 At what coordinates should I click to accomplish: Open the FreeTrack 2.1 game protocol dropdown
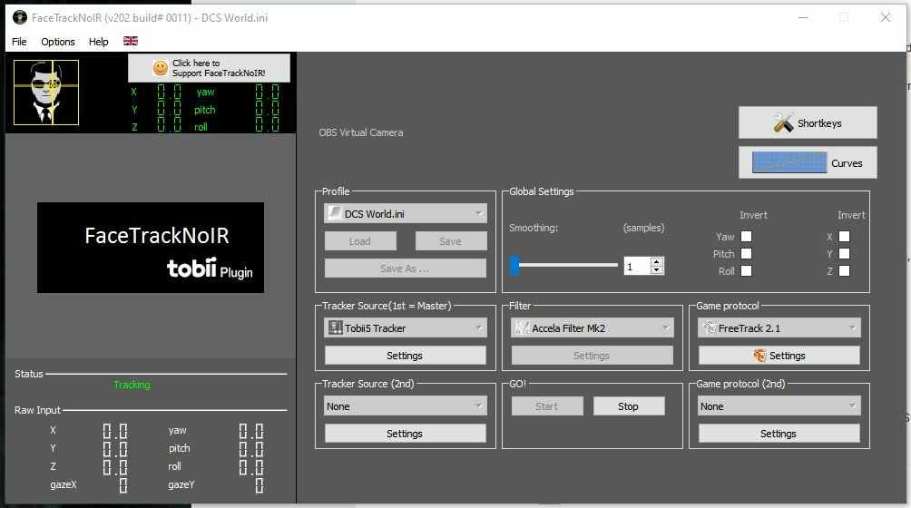pos(779,328)
